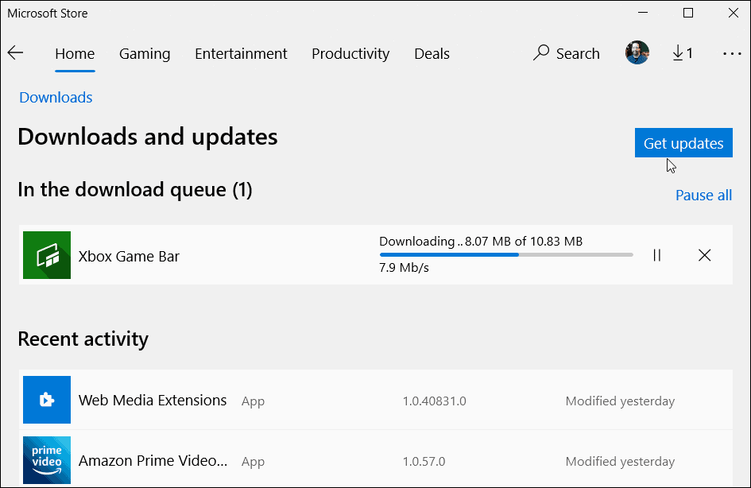Click the 7.9 Mb/s download speed

point(404,267)
